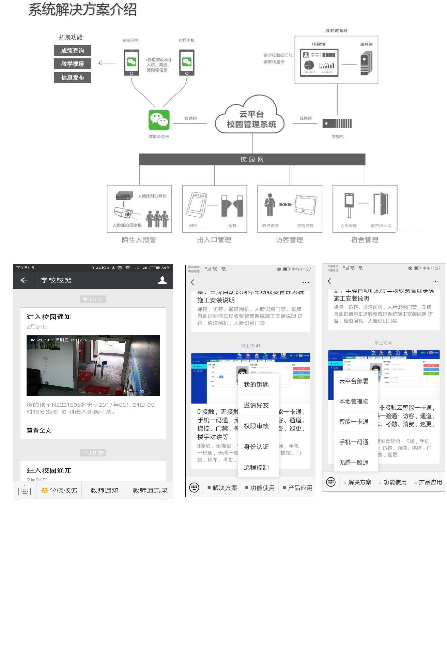
Task: Open 解决方案 menu in middle phone
Action: pyautogui.click(x=222, y=488)
